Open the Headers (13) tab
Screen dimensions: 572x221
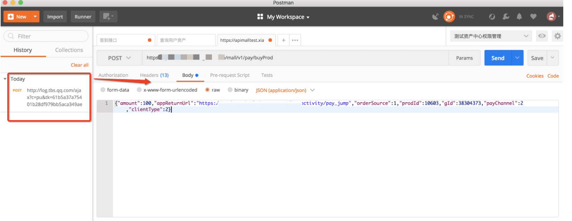pyautogui.click(x=154, y=75)
